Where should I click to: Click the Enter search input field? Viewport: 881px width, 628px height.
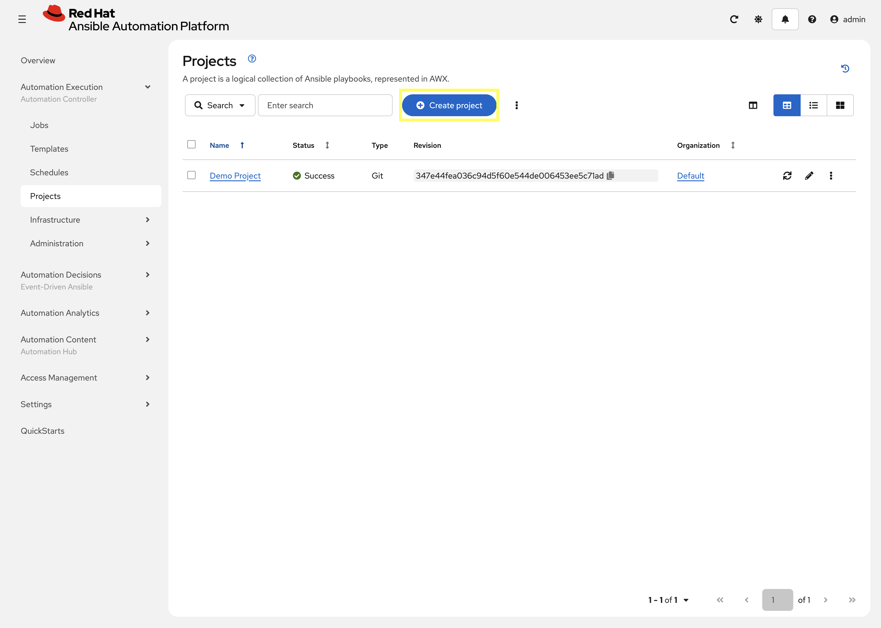(x=325, y=105)
